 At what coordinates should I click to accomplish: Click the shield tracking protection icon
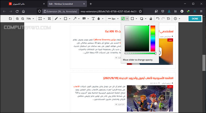point(39,11)
